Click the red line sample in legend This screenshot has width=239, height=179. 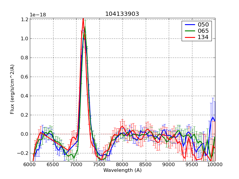(189, 37)
